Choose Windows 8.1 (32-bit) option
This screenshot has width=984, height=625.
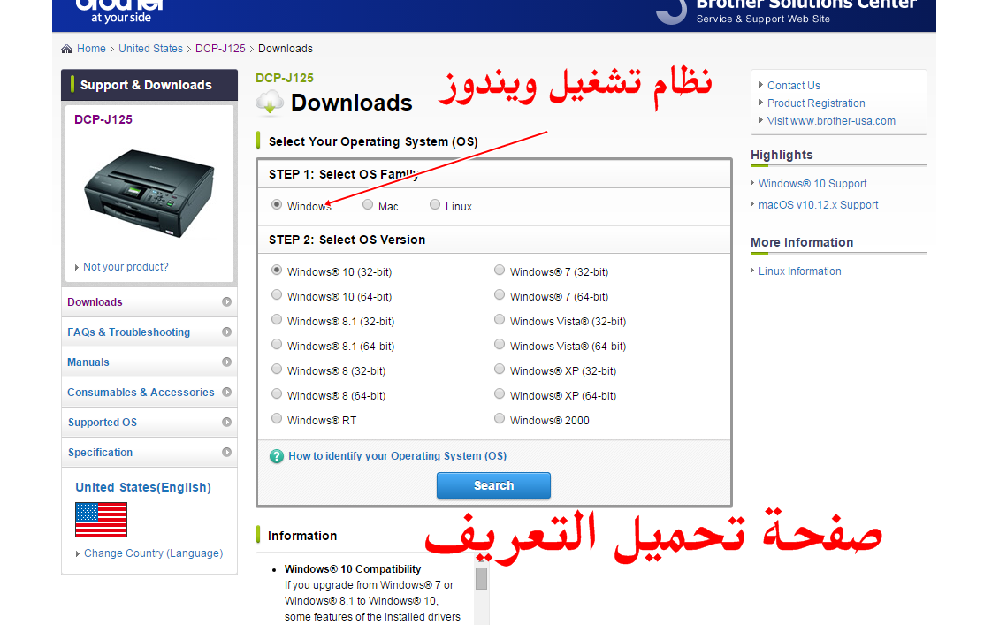(276, 319)
